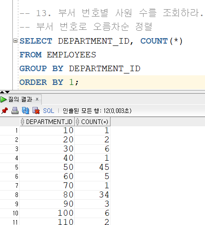
Task: Open the SQL link in results toolbar
Action: [x=49, y=111]
